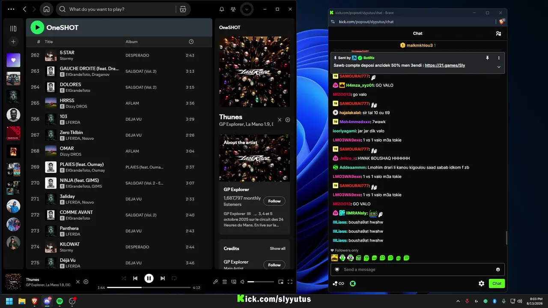Open the chat users icon in Kick chat header

(x=498, y=33)
